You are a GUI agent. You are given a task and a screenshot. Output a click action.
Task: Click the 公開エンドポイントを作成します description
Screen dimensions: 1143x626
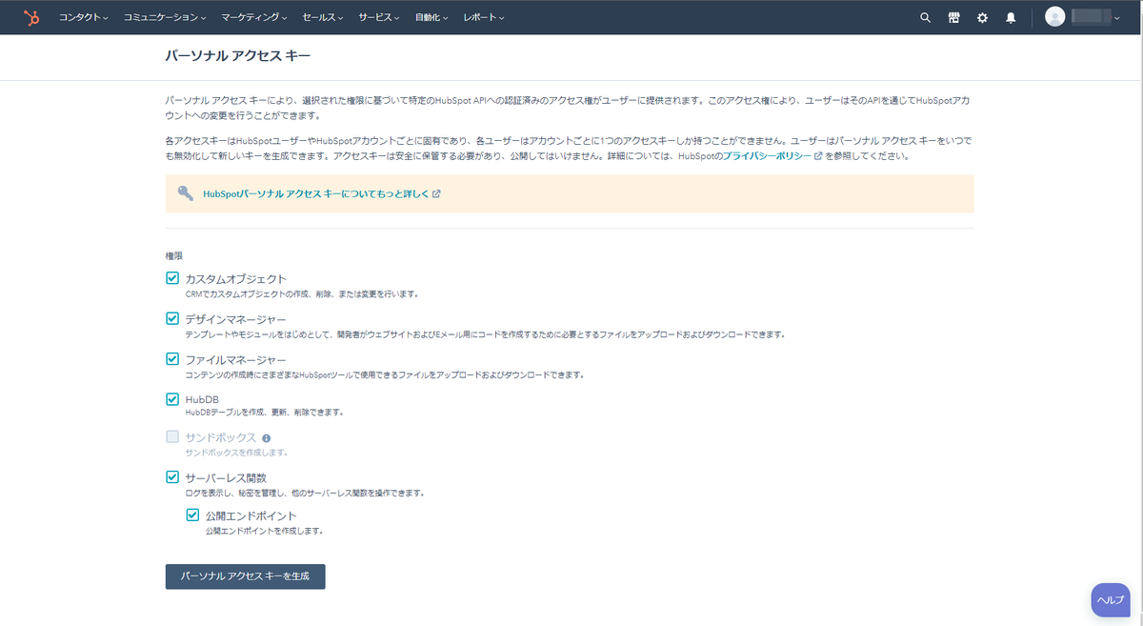[265, 531]
